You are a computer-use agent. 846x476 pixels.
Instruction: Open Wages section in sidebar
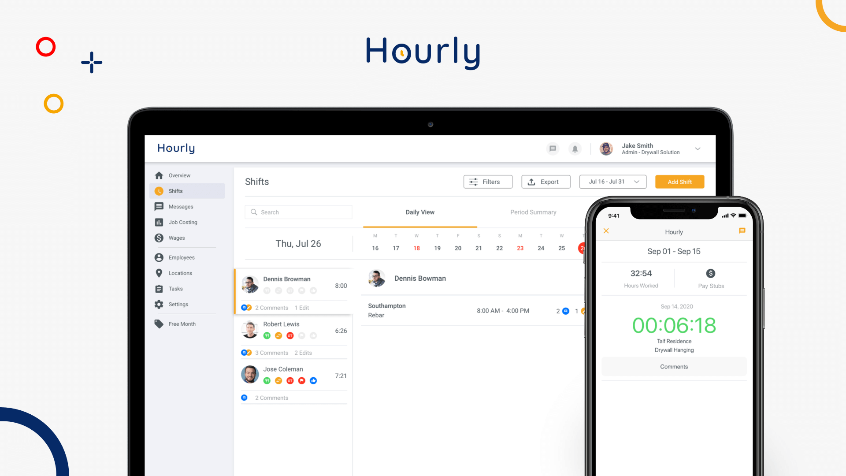[x=177, y=238]
